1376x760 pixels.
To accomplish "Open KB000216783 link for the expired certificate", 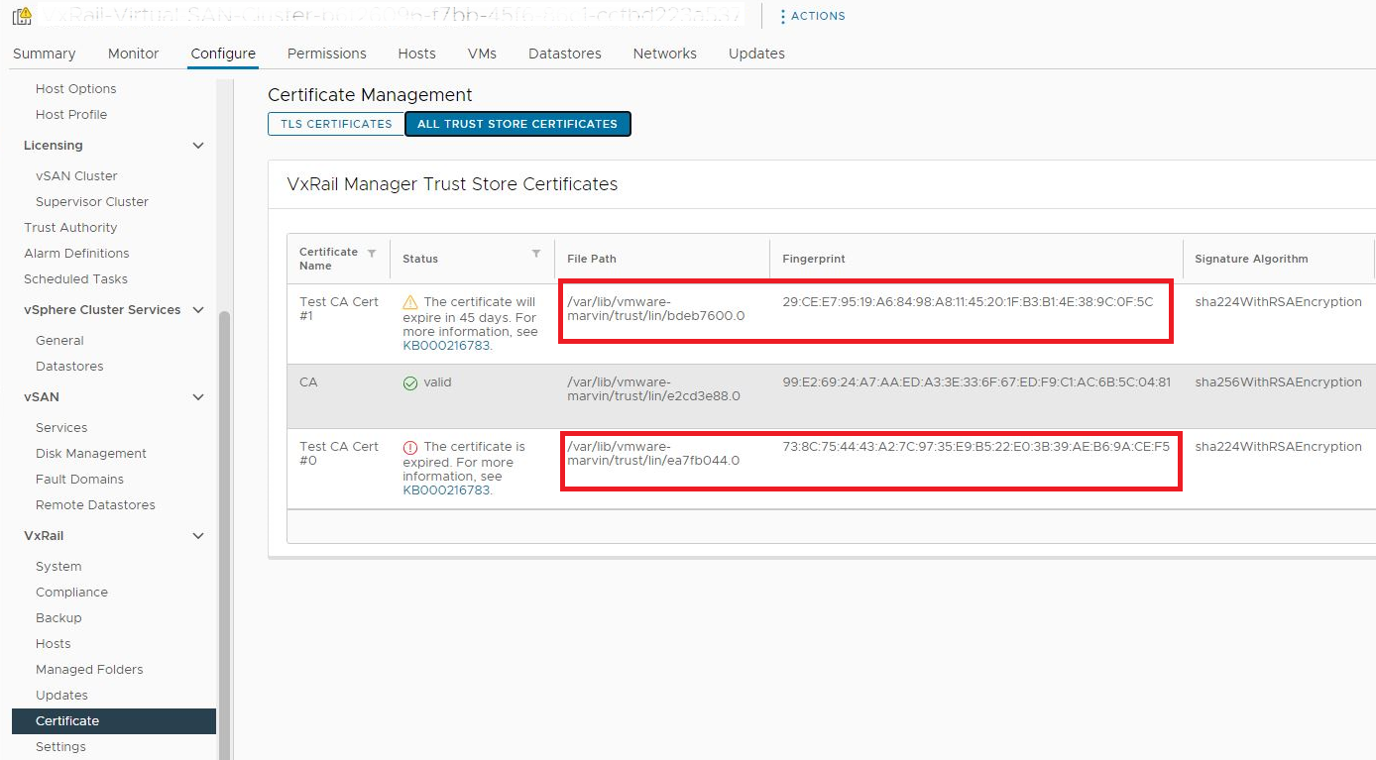I will coord(446,489).
